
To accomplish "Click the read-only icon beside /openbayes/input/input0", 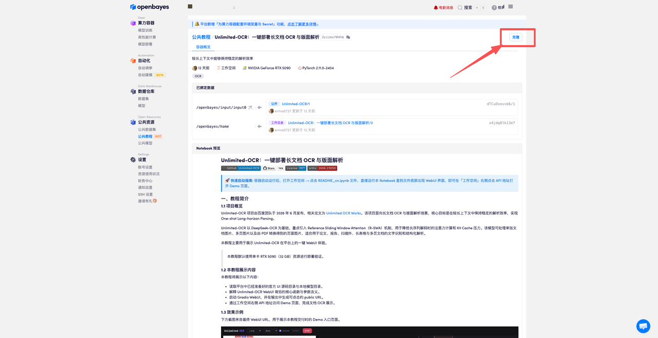I will 250,108.
